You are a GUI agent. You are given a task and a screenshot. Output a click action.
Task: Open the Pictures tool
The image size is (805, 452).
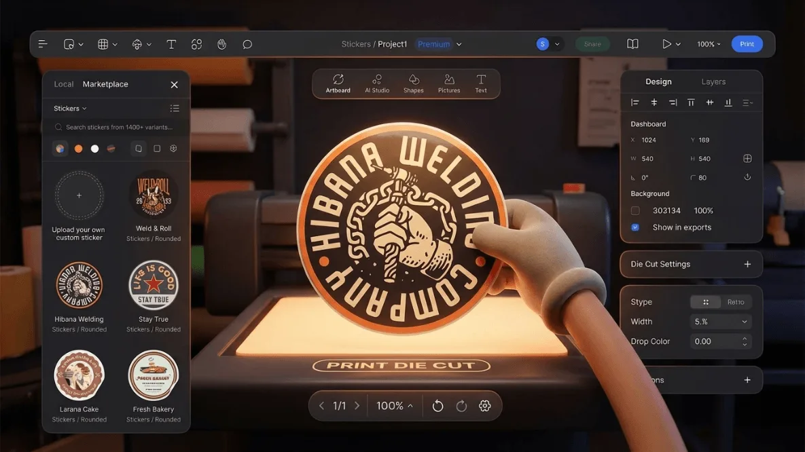pos(449,83)
